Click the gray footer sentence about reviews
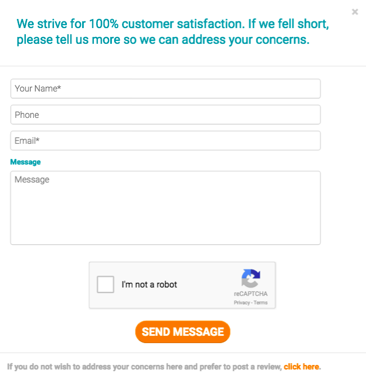 [144, 367]
